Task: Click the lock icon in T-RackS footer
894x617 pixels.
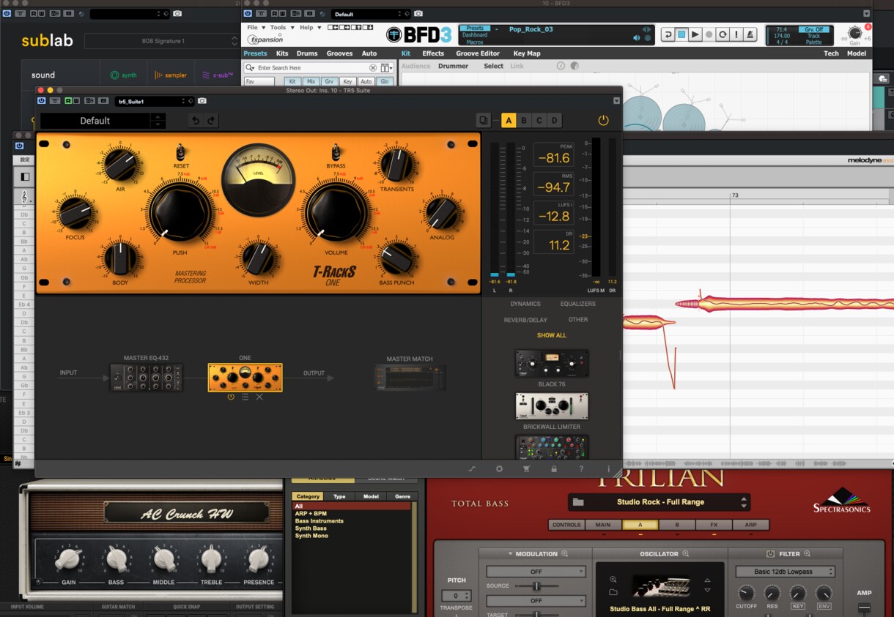Action: coord(553,468)
